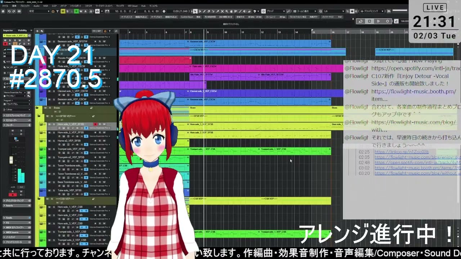
Task: Open the 3.Brass output routing dropdown
Action: [17, 109]
